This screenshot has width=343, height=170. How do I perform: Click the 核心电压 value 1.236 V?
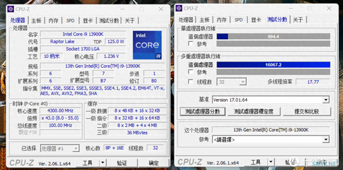click(x=111, y=56)
